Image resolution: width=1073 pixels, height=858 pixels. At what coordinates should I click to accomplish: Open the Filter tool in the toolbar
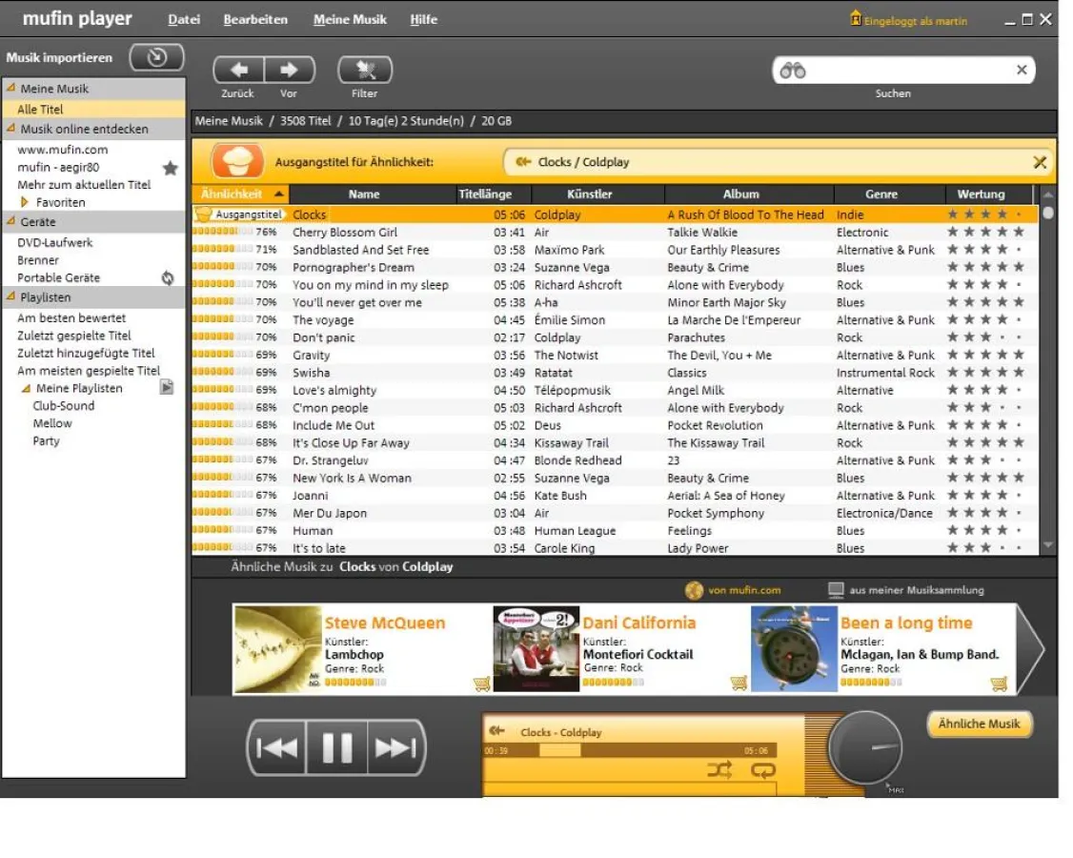(x=365, y=69)
